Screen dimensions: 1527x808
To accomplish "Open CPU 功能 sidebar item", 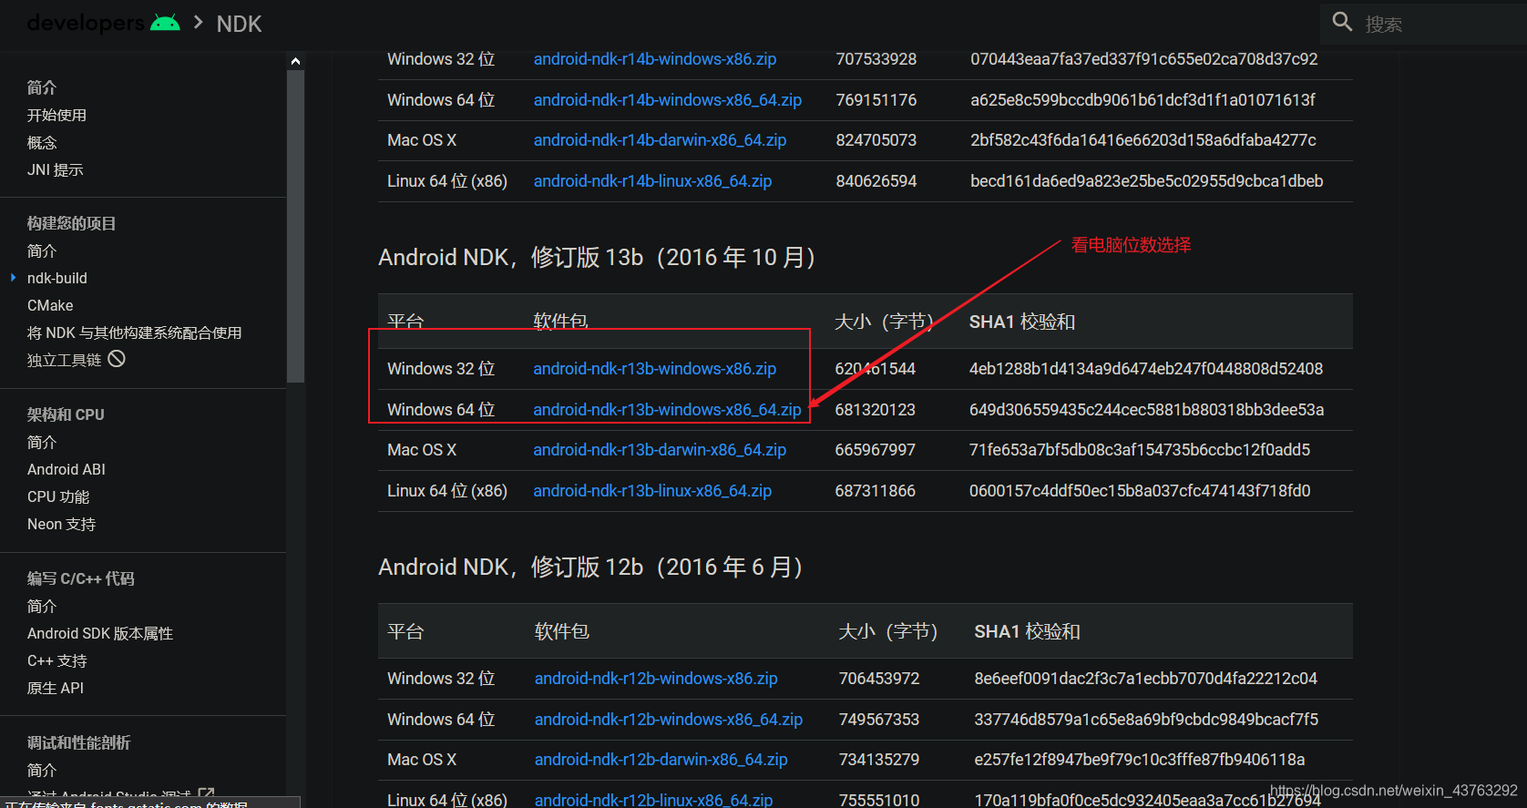I will 58,496.
